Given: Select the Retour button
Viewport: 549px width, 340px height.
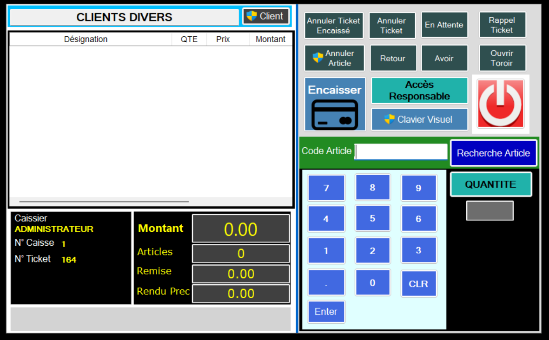Looking at the screenshot, I should click(392, 59).
